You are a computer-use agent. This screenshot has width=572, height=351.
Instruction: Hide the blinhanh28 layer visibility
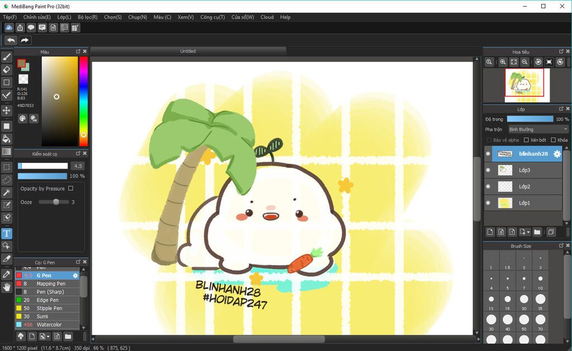point(488,154)
